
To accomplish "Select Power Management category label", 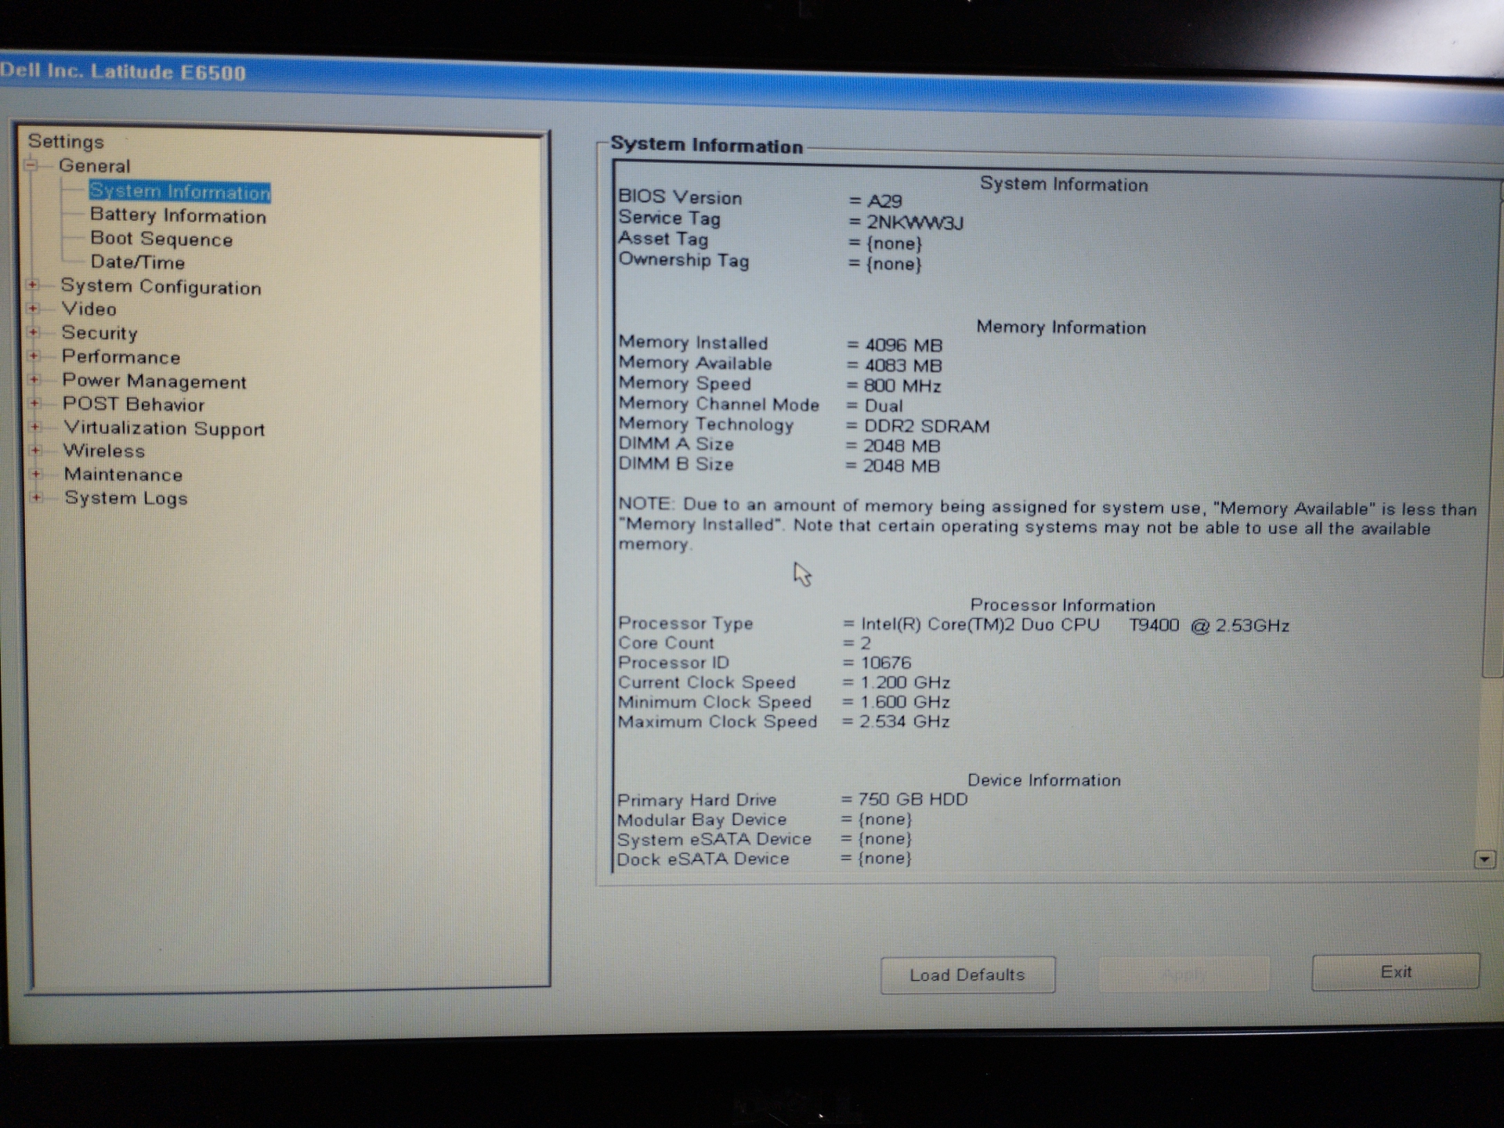I will point(154,381).
